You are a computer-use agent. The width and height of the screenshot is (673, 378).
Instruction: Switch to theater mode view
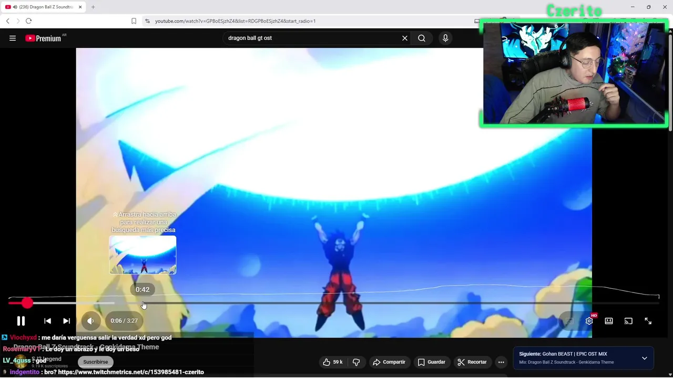[x=609, y=321]
